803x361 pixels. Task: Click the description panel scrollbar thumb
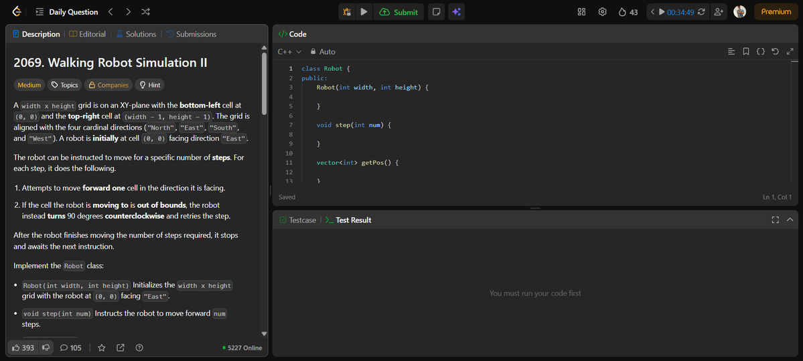265,84
